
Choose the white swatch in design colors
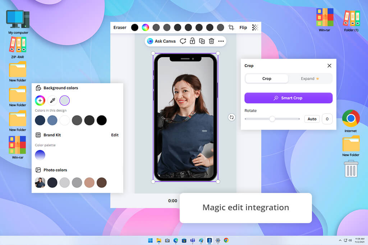point(65,121)
